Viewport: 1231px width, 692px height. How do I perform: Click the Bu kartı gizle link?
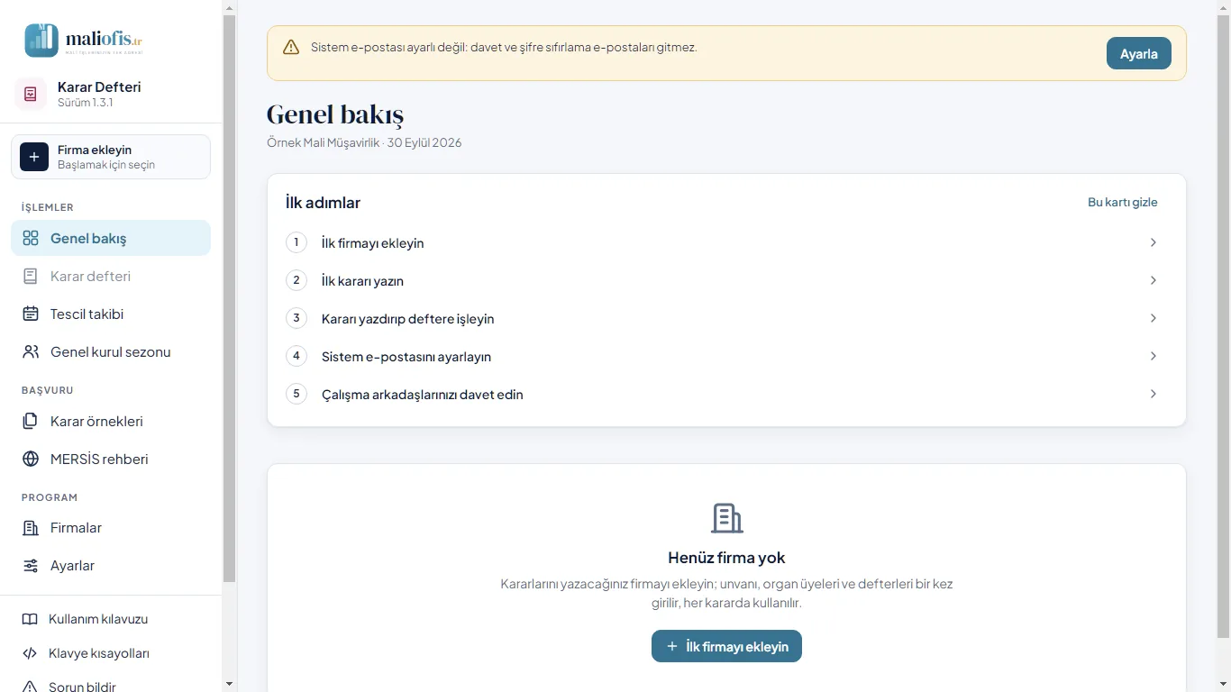1123,202
